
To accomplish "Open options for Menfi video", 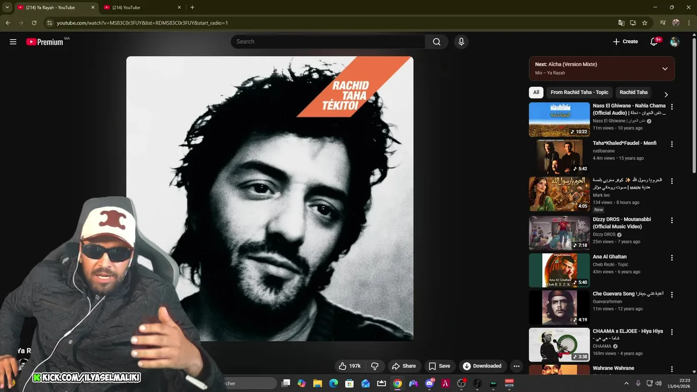I will coord(671,144).
